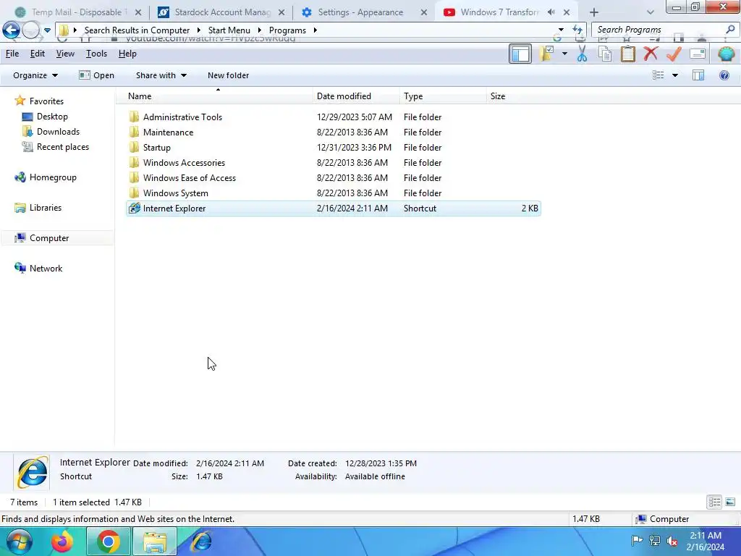This screenshot has height=556, width=741.
Task: Open the Windows Start orb
Action: click(x=20, y=542)
